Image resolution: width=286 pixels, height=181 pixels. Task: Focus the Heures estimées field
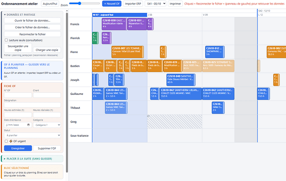pos(18,115)
